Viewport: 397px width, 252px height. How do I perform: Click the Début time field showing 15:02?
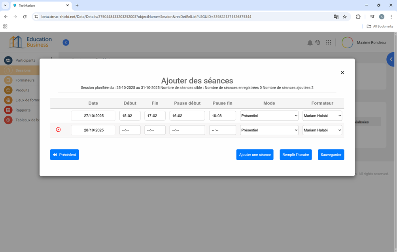[x=130, y=116]
